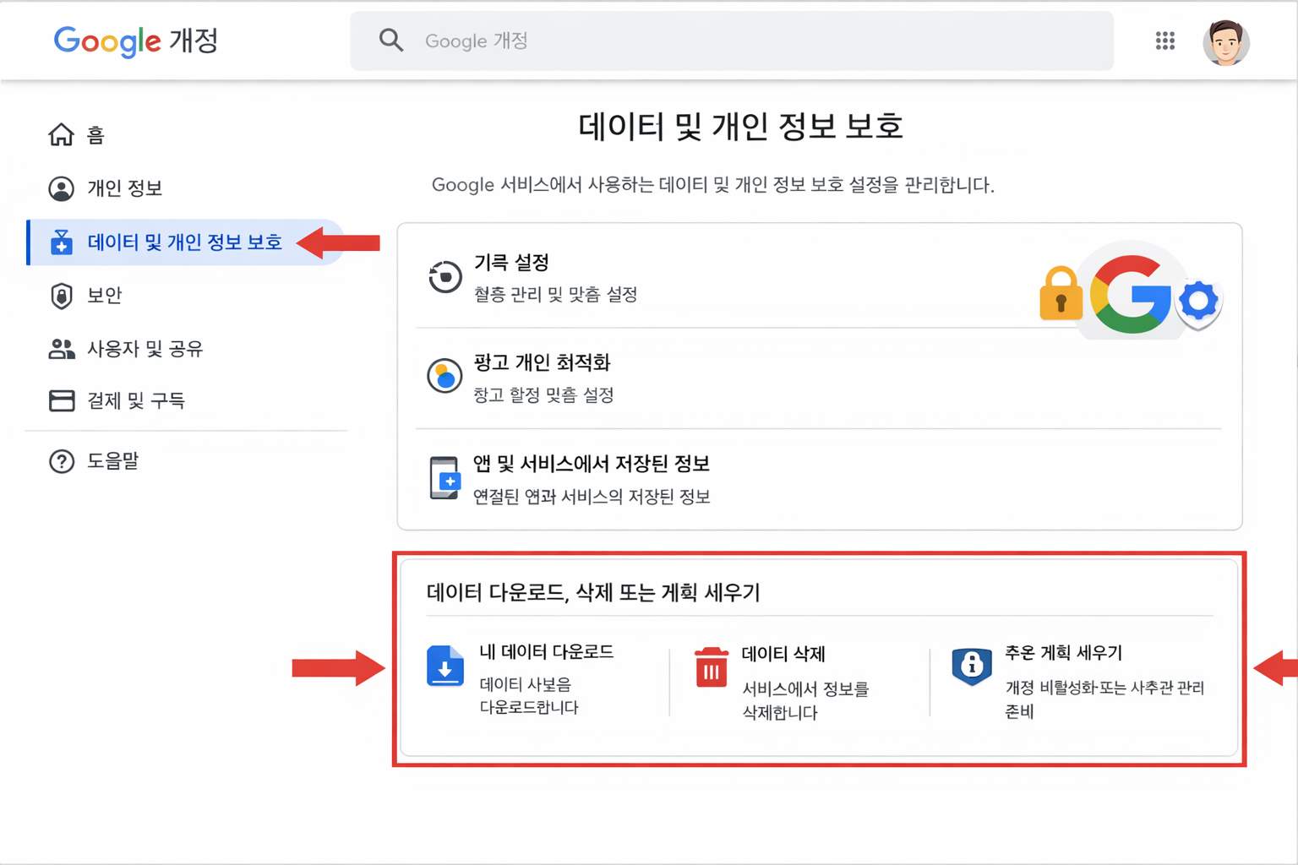Click the 결제 및 구독 card icon
Viewport: 1298px width, 865px height.
[61, 400]
